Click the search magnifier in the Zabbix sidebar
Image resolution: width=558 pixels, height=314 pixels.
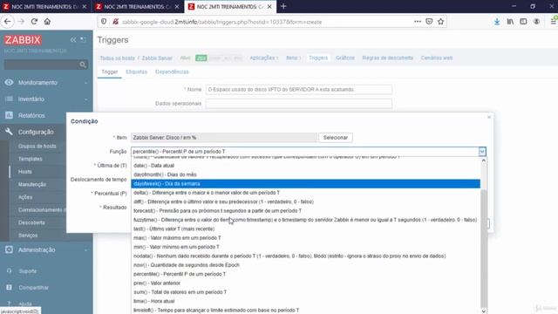pos(83,65)
